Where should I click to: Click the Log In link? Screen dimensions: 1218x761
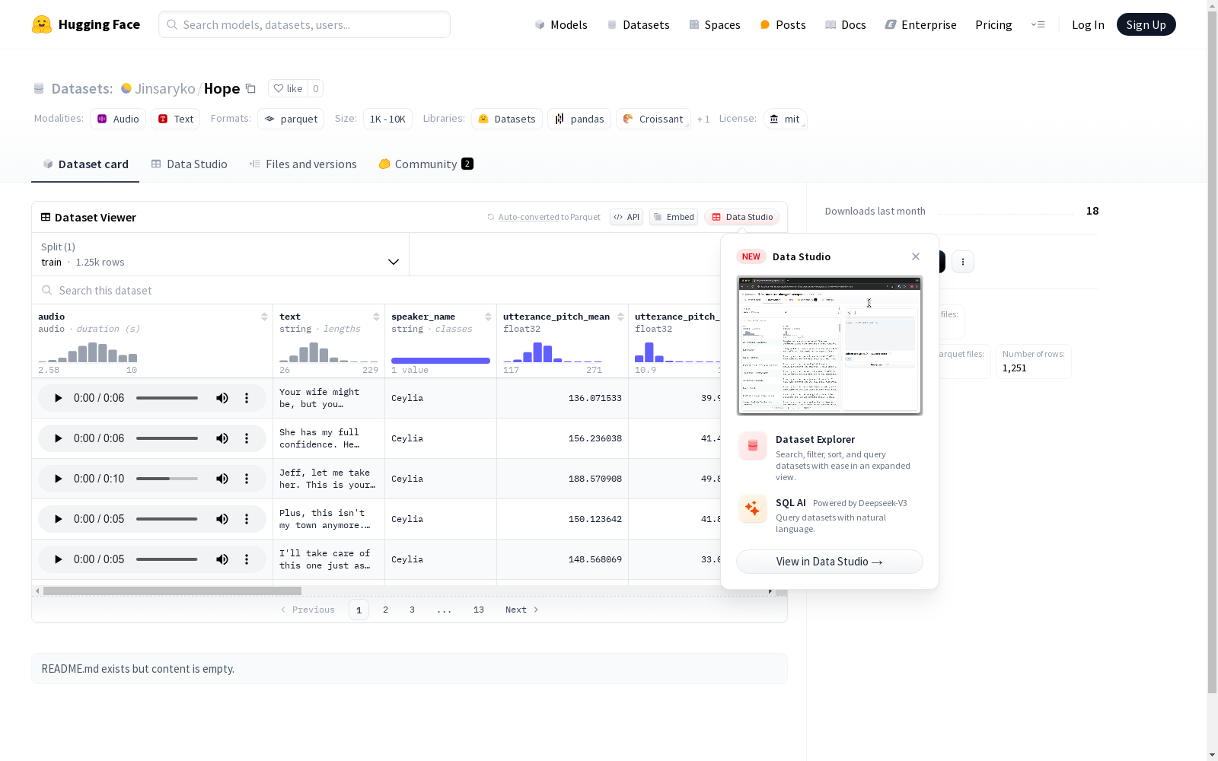[x=1088, y=24]
